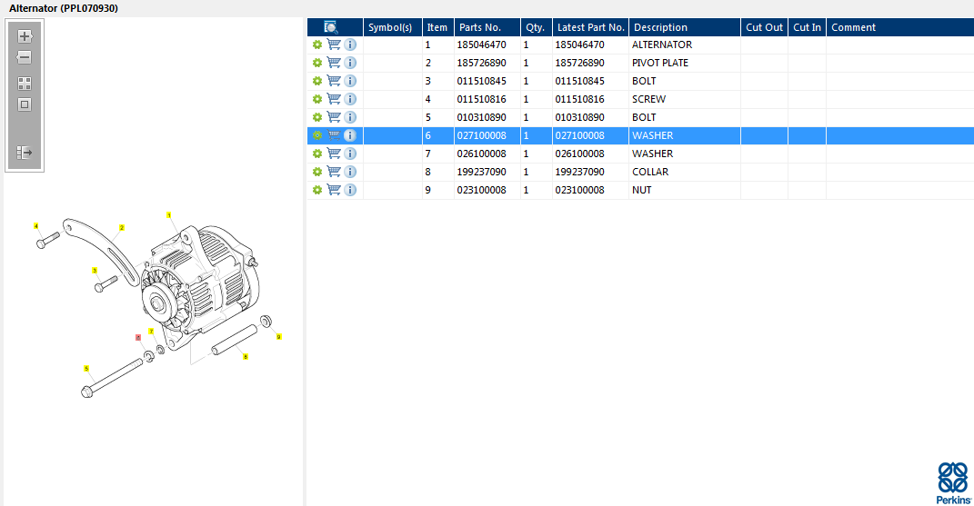Select callout 5 on the diagram
974x506 pixels.
coord(86,368)
